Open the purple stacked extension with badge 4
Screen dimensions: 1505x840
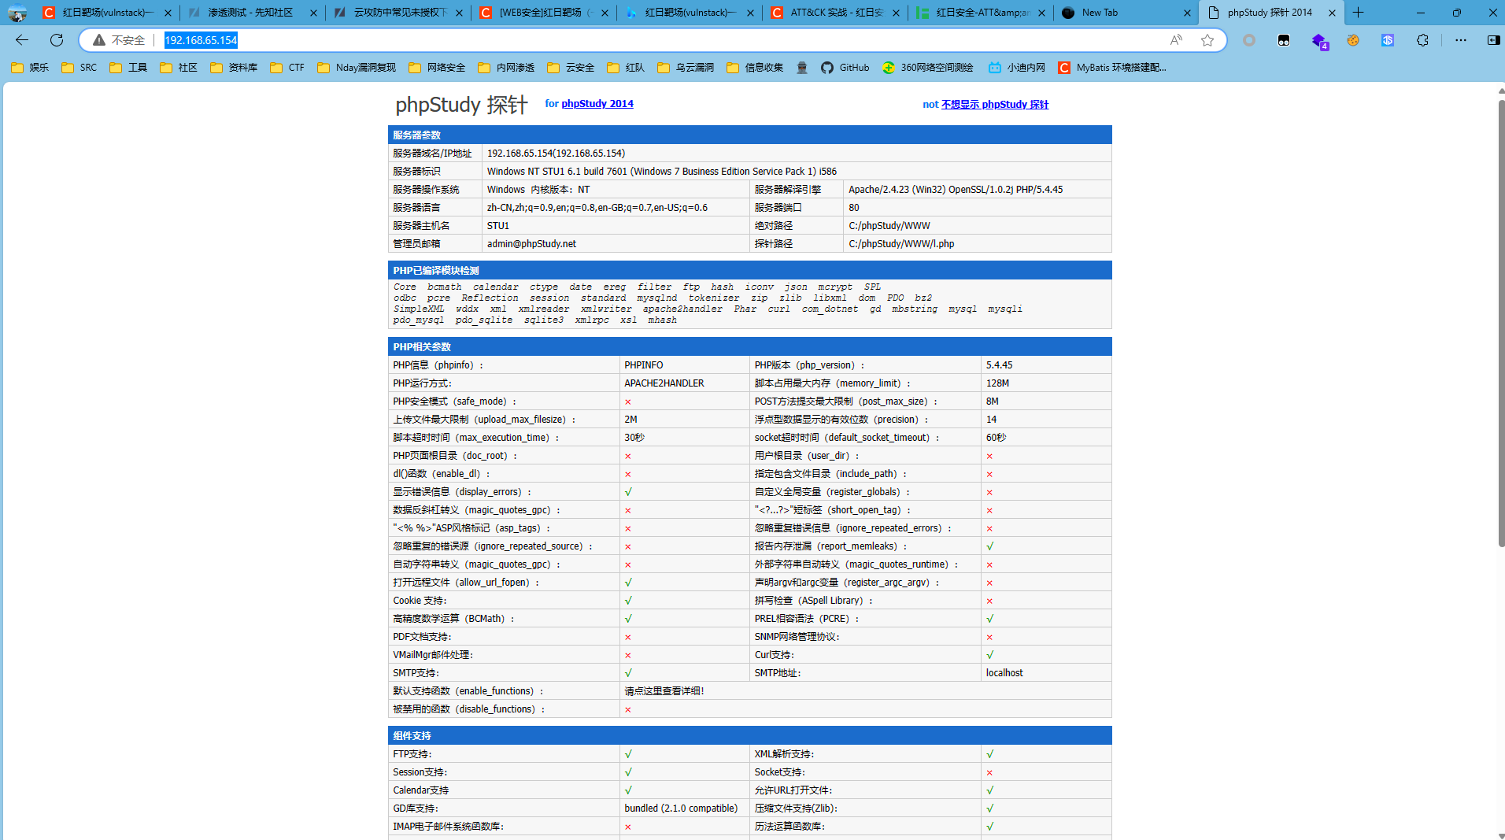(1319, 41)
